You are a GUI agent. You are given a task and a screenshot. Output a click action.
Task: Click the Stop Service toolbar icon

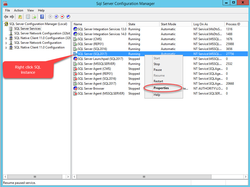tap(62, 17)
